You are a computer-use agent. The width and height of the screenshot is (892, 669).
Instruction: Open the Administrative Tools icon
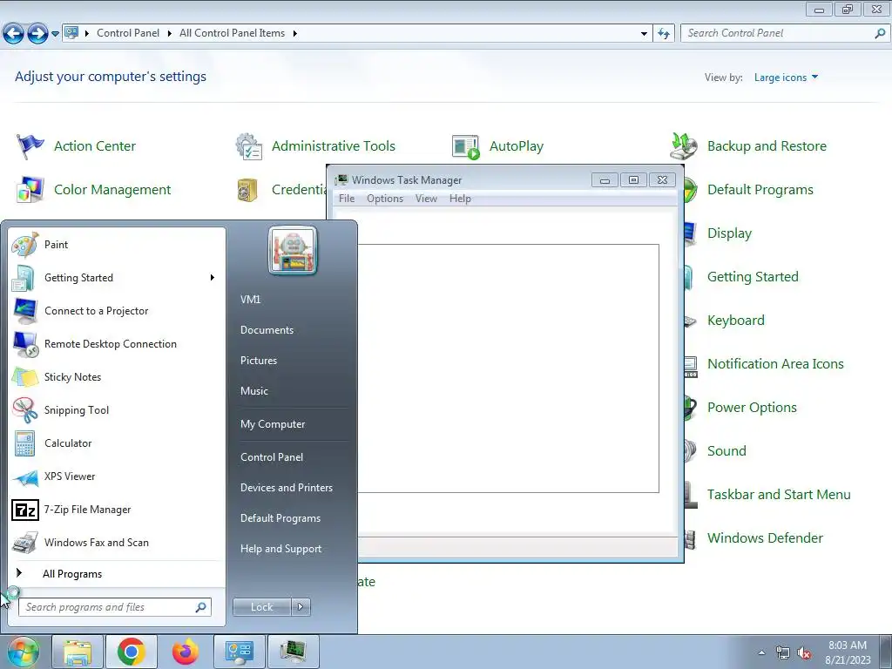click(248, 146)
